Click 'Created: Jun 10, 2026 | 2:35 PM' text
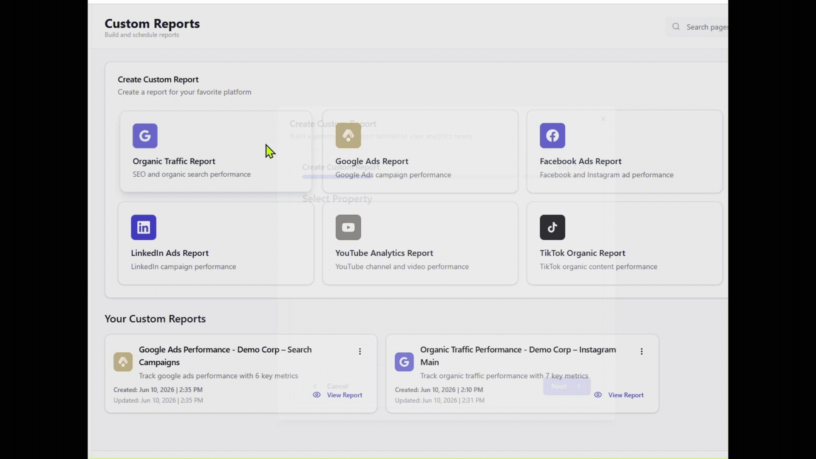This screenshot has width=816, height=459. point(158,390)
